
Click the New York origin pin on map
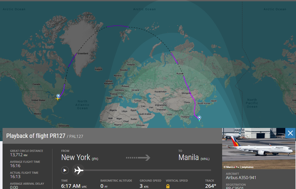coord(58,96)
